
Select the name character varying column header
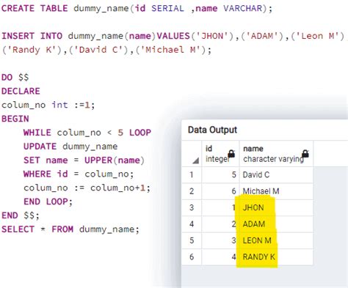point(276,154)
